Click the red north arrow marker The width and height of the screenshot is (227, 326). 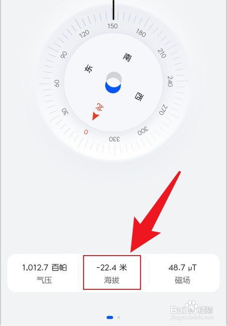[95, 116]
